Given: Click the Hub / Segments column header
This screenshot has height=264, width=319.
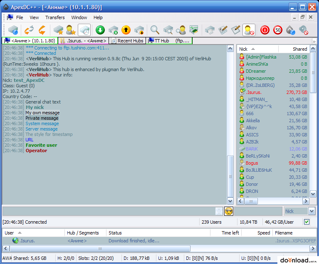Looking at the screenshot, I should pyautogui.click(x=85, y=233).
